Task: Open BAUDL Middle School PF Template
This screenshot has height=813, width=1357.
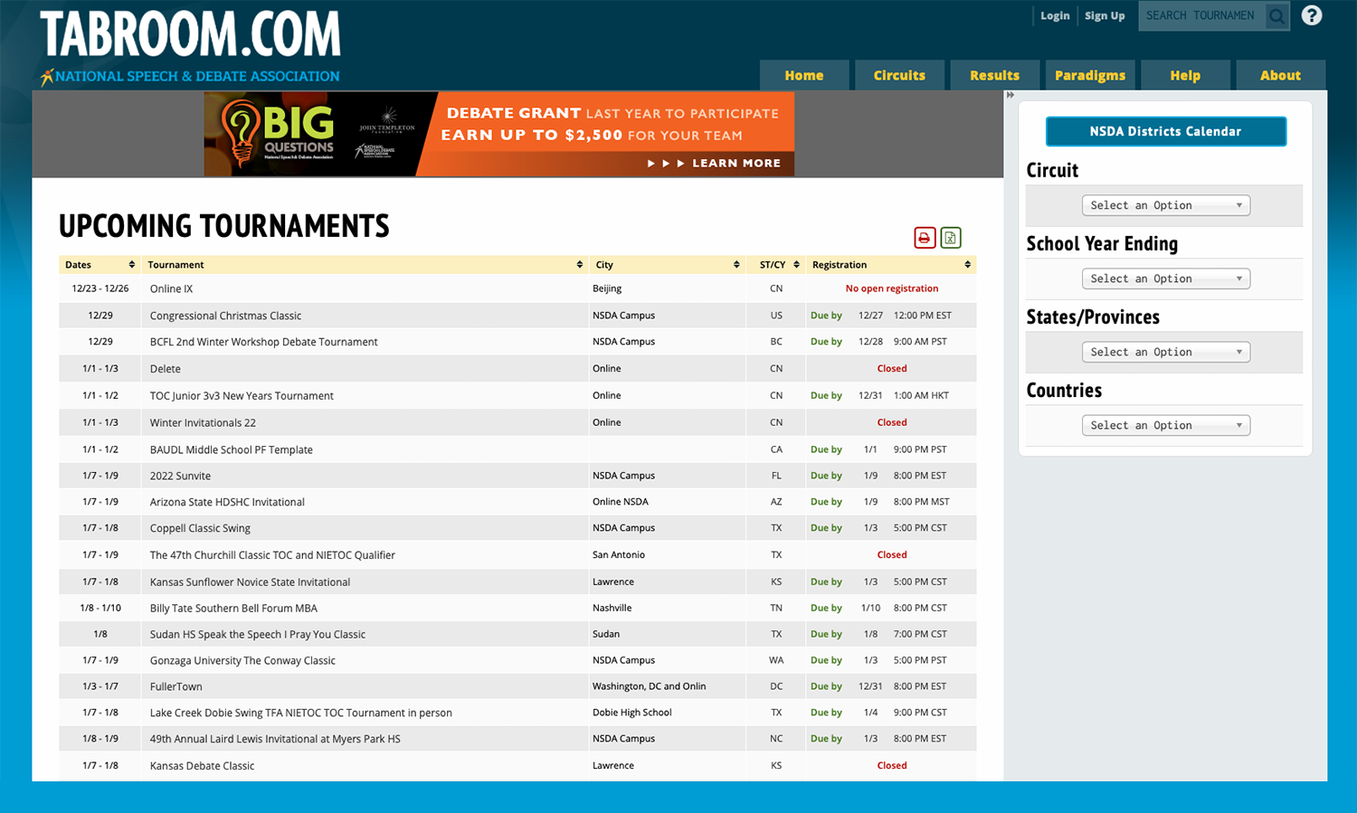Action: pyautogui.click(x=231, y=449)
